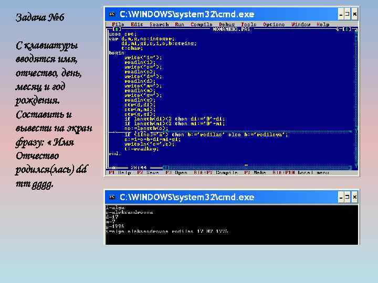Click the 'o=aleksandrovna' output line

129,212
